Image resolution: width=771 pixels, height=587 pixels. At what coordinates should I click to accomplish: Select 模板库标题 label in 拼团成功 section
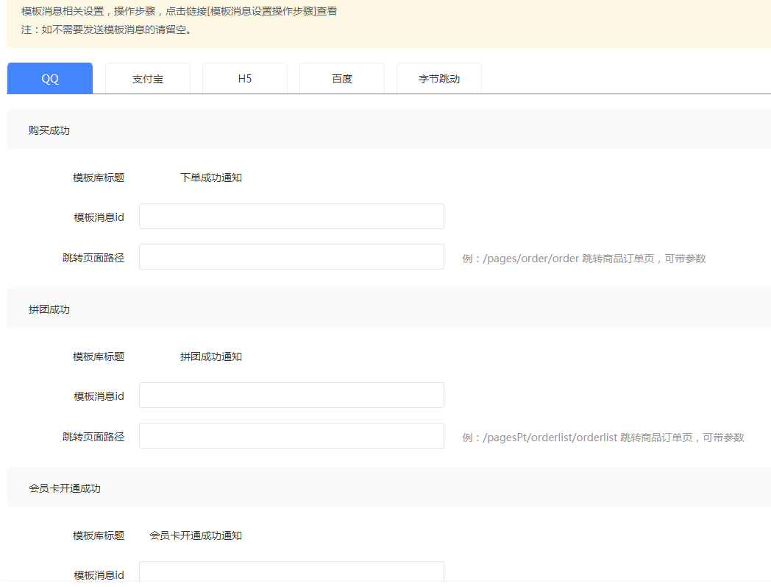point(99,356)
